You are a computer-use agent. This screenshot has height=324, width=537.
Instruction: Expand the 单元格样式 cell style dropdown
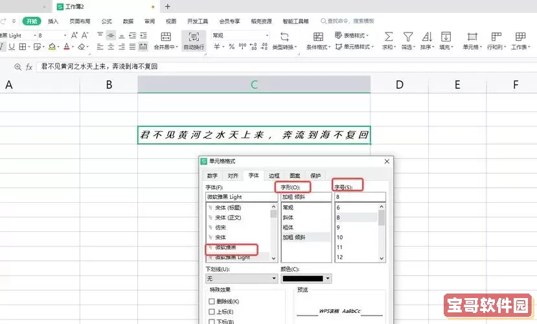(x=372, y=47)
